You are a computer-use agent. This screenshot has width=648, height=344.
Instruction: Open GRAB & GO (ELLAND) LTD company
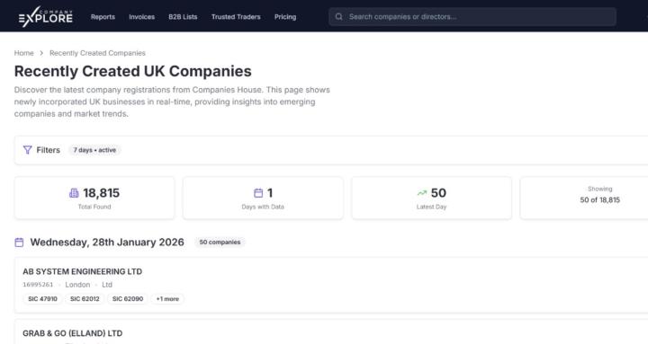[x=72, y=333]
